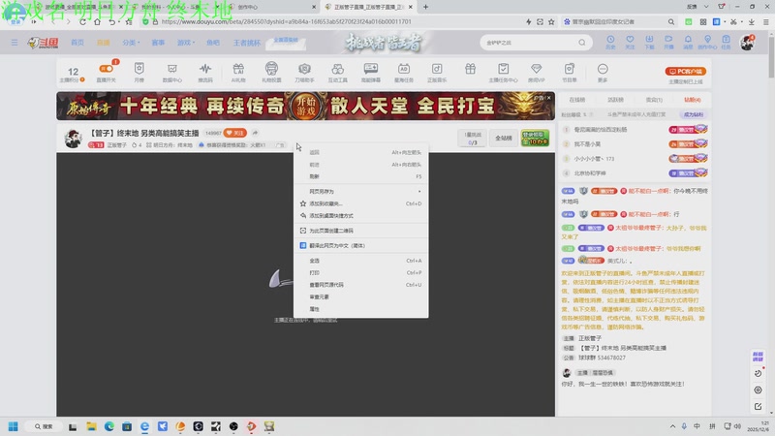The image size is (775, 436).
Task: Open the Windows Start button
Action: coord(14,426)
